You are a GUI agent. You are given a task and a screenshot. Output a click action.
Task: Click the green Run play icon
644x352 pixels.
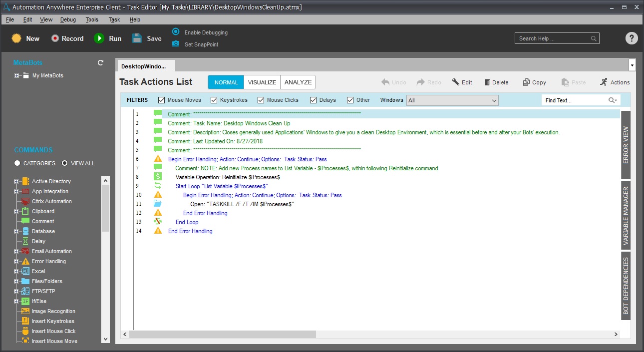(99, 38)
